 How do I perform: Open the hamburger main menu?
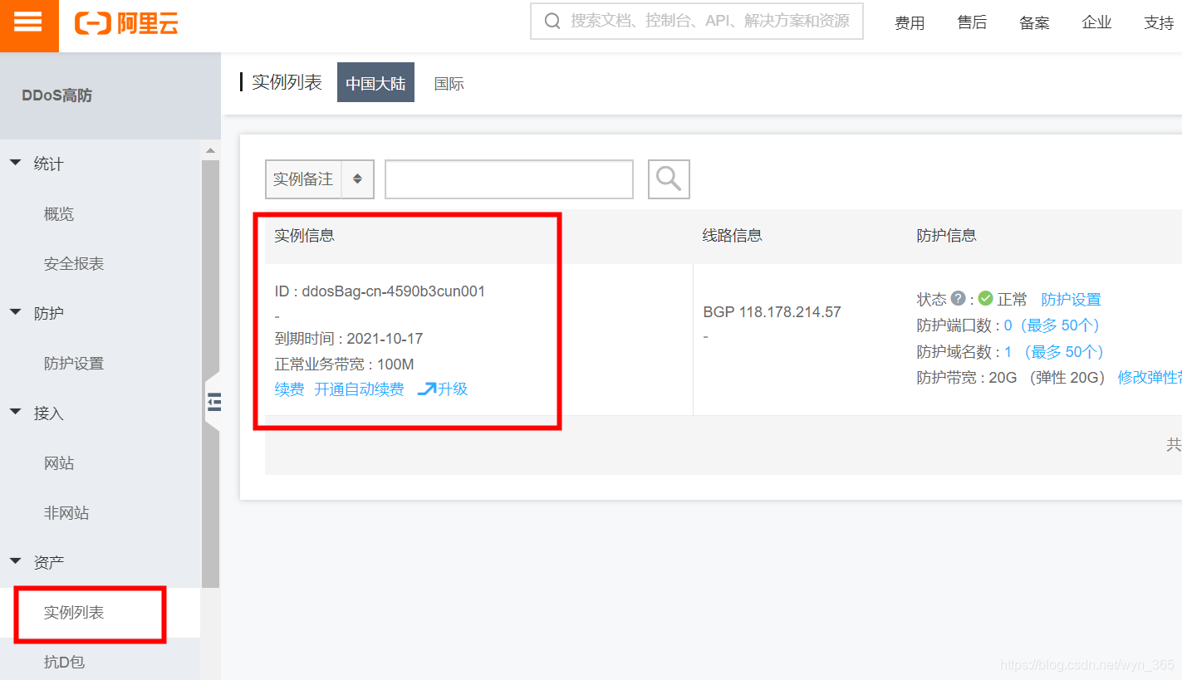[x=28, y=22]
